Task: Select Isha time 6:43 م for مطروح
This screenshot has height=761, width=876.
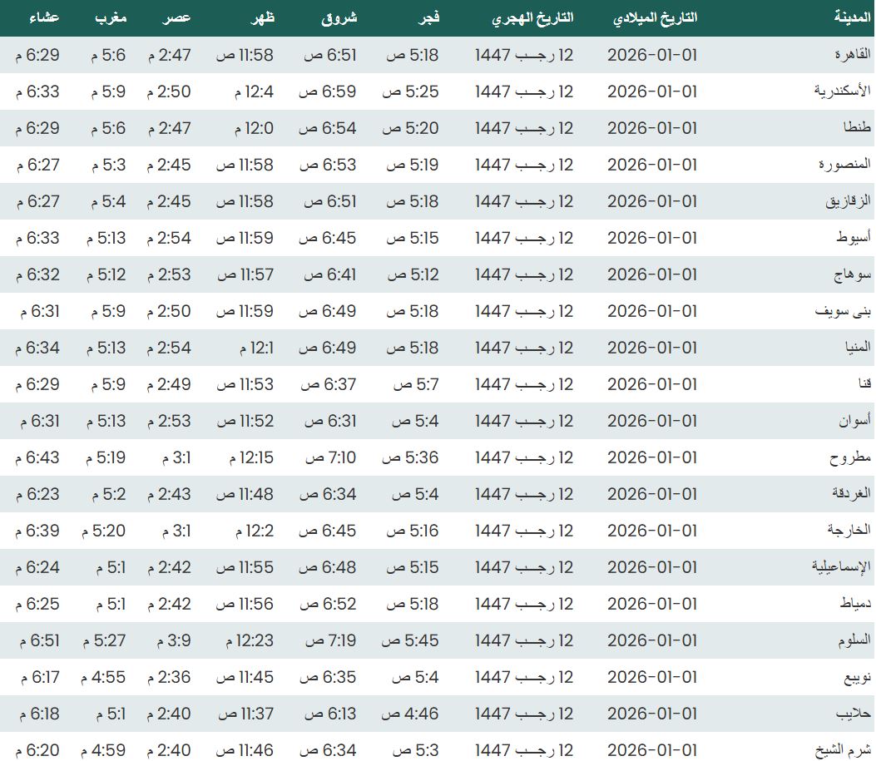Action: (x=37, y=457)
